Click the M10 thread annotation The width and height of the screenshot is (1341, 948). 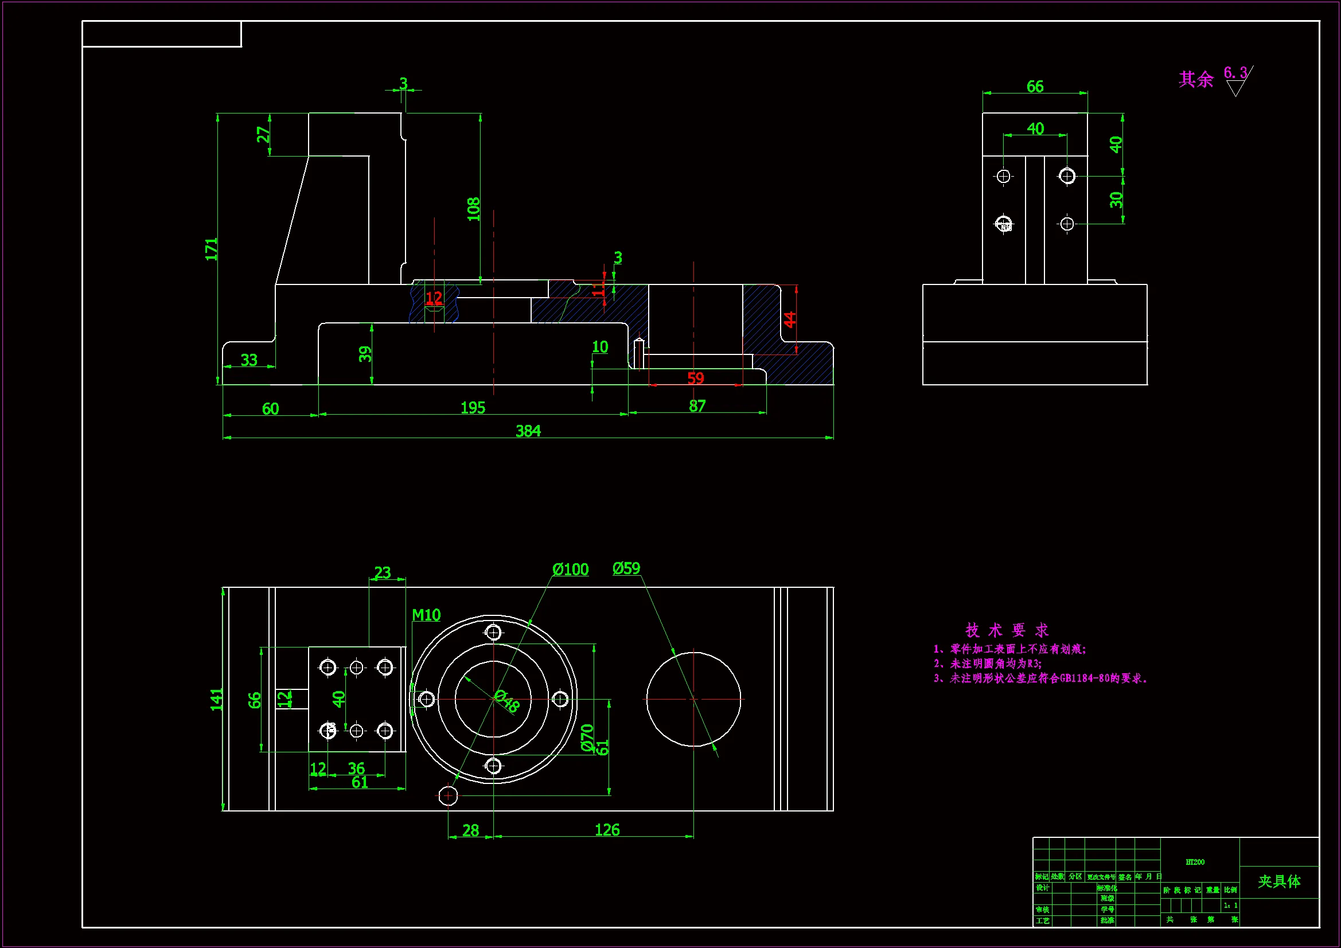426,615
